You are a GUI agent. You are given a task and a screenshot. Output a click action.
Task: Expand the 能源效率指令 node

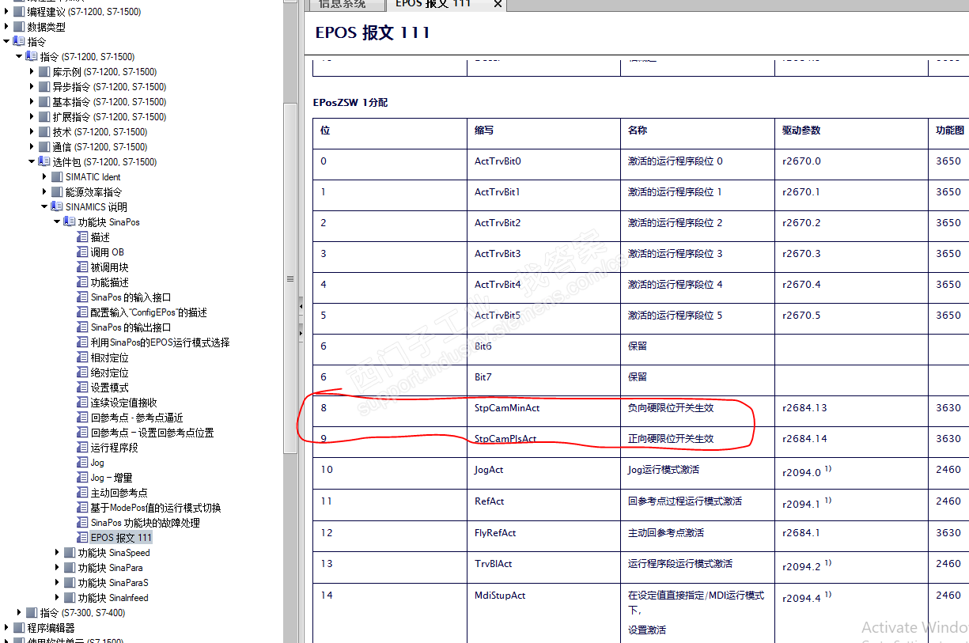[x=44, y=192]
